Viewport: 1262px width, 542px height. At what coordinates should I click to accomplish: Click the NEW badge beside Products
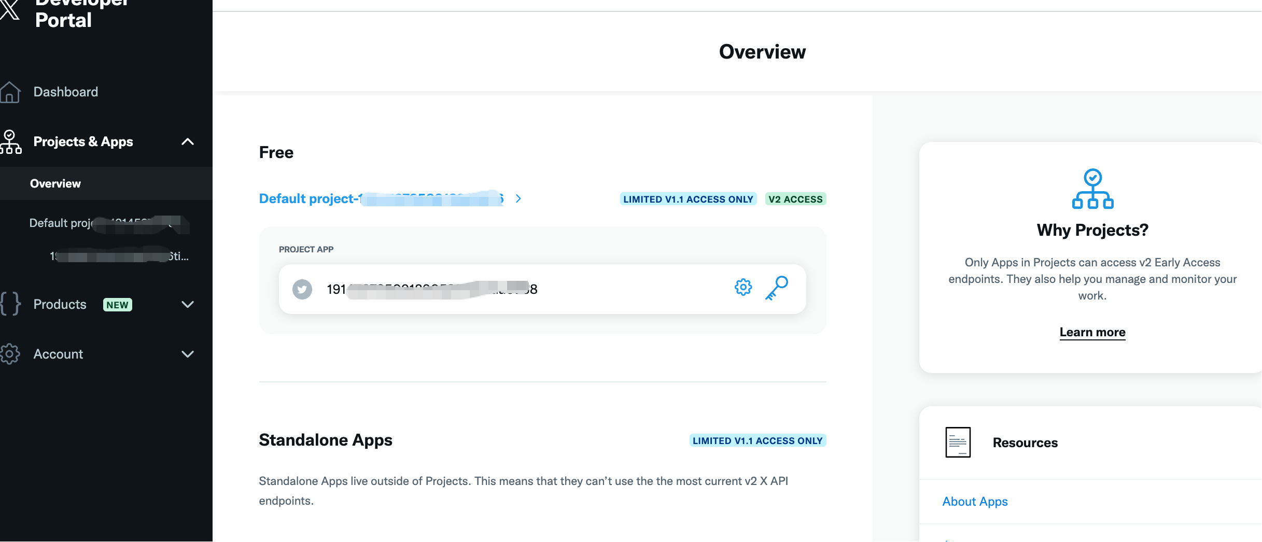tap(118, 305)
